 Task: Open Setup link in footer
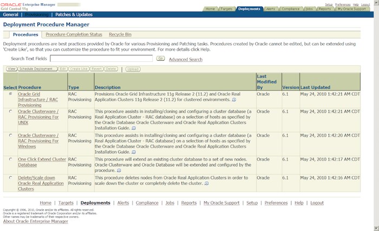click(252, 203)
